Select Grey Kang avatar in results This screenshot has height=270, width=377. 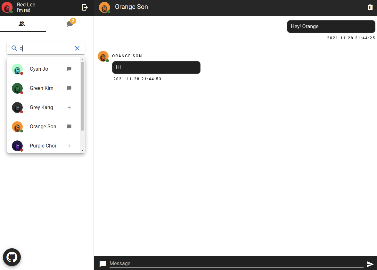[17, 107]
